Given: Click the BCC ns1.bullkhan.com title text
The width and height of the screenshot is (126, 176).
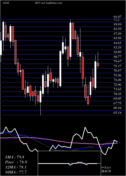Looking at the screenshot, I should coord(48,3).
